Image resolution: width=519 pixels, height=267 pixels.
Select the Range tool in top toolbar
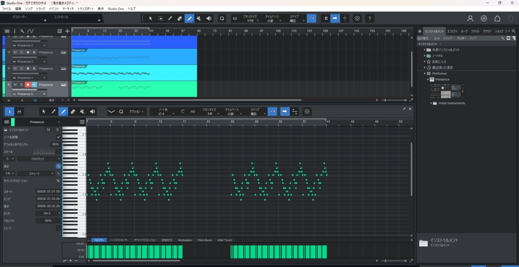[x=160, y=19]
